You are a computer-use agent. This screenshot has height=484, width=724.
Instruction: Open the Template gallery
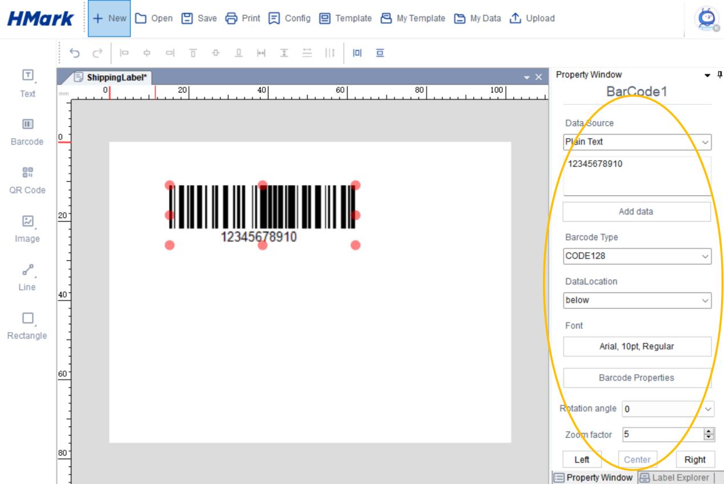click(346, 18)
